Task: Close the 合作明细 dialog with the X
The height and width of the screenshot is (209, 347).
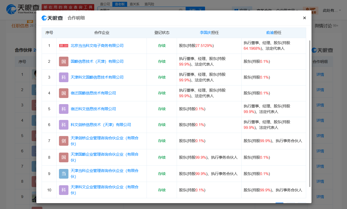Action: tap(304, 18)
